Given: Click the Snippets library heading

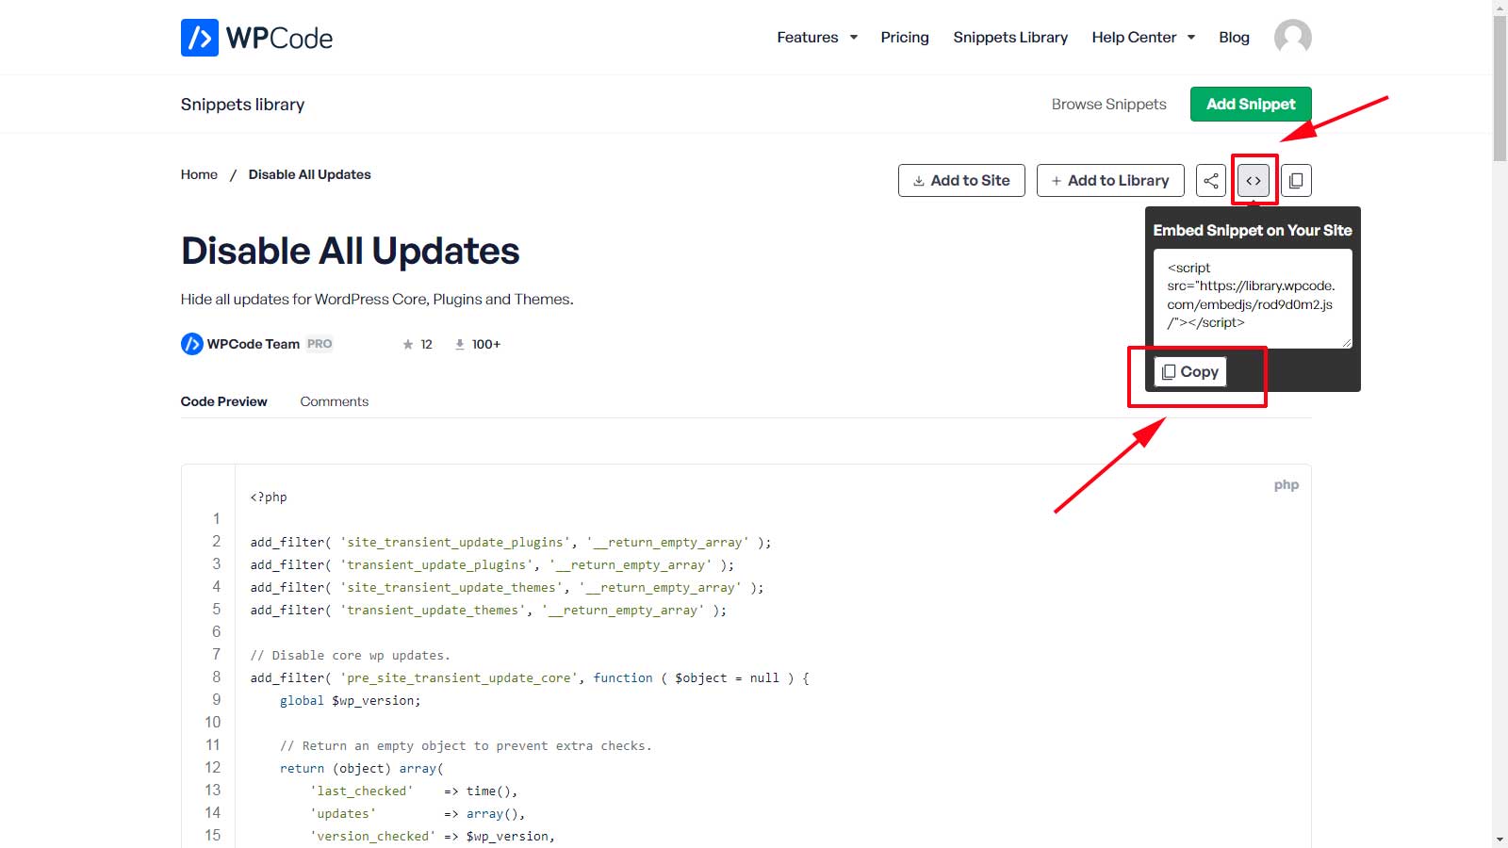Looking at the screenshot, I should coord(242,105).
